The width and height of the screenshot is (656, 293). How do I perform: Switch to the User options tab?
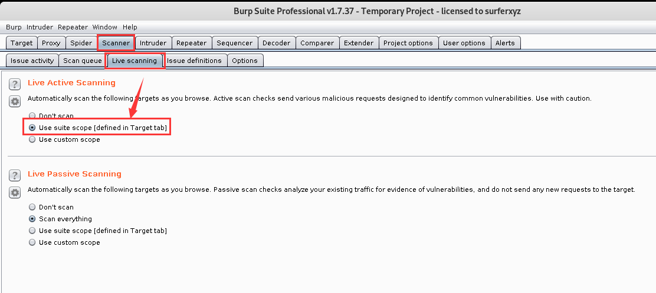tap(464, 43)
